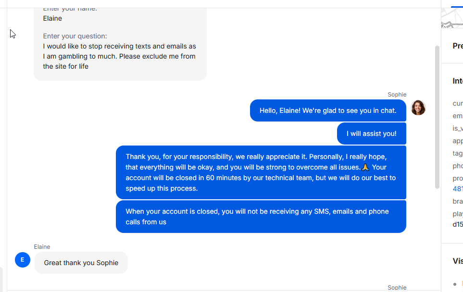Click the Elaine sender label above reply
This screenshot has width=463, height=292.
[42, 246]
